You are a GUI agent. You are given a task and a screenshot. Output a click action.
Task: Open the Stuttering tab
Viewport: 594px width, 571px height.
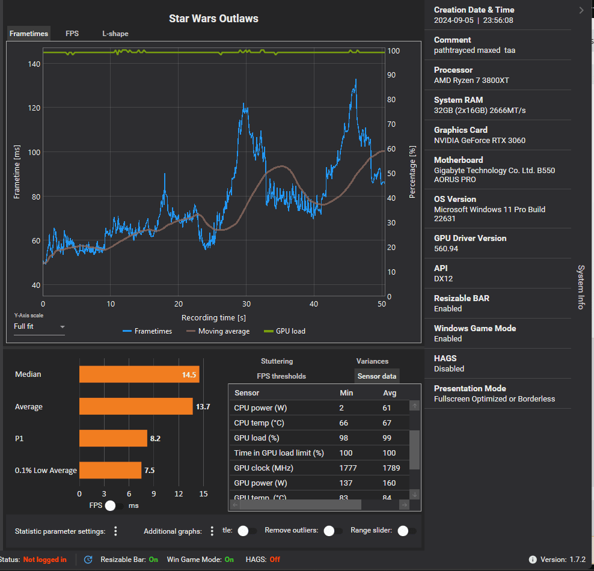(x=277, y=361)
